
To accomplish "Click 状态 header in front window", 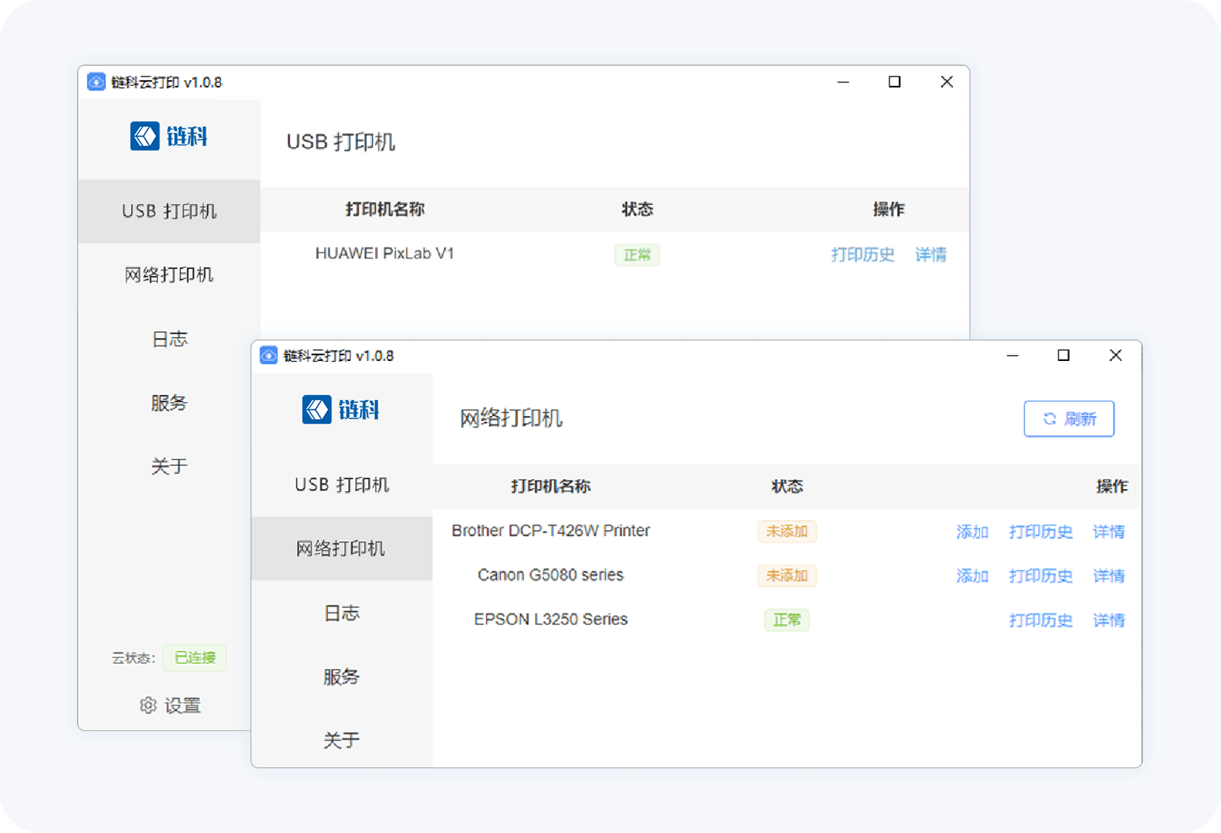I will click(787, 486).
